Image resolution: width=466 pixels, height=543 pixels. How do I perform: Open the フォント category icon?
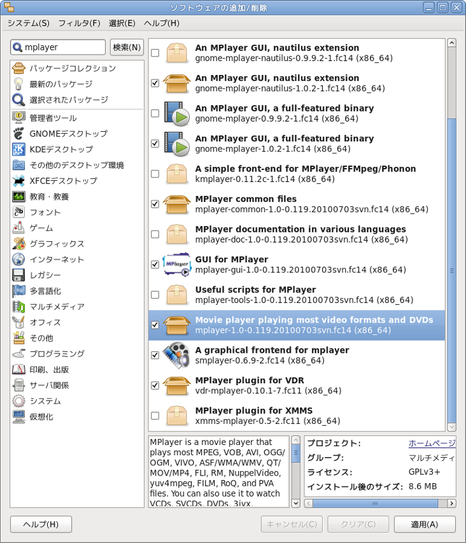[18, 212]
